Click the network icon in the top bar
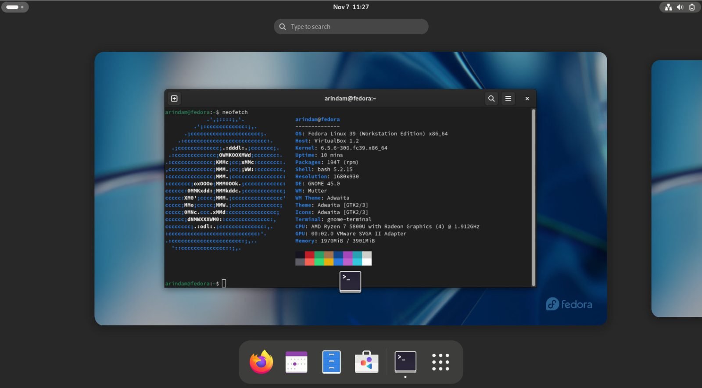This screenshot has width=702, height=388. pyautogui.click(x=668, y=7)
